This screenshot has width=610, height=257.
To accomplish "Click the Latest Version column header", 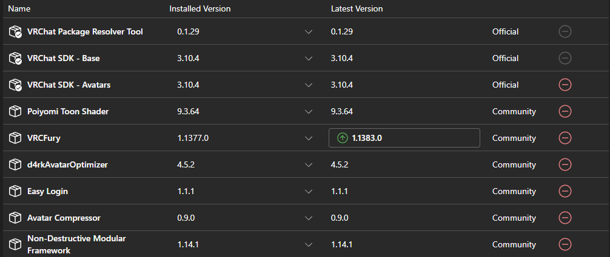I will [357, 8].
